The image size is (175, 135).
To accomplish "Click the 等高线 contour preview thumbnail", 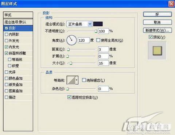I will (71, 80).
